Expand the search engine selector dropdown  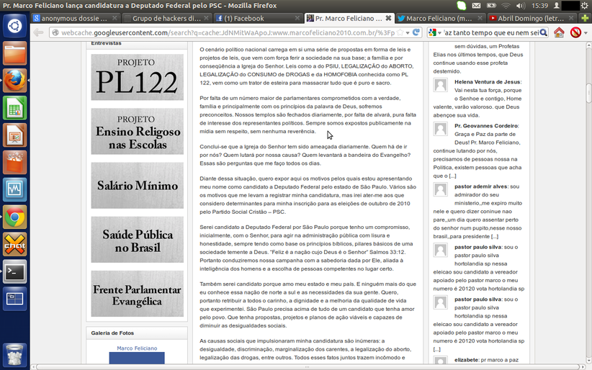pyautogui.click(x=439, y=32)
